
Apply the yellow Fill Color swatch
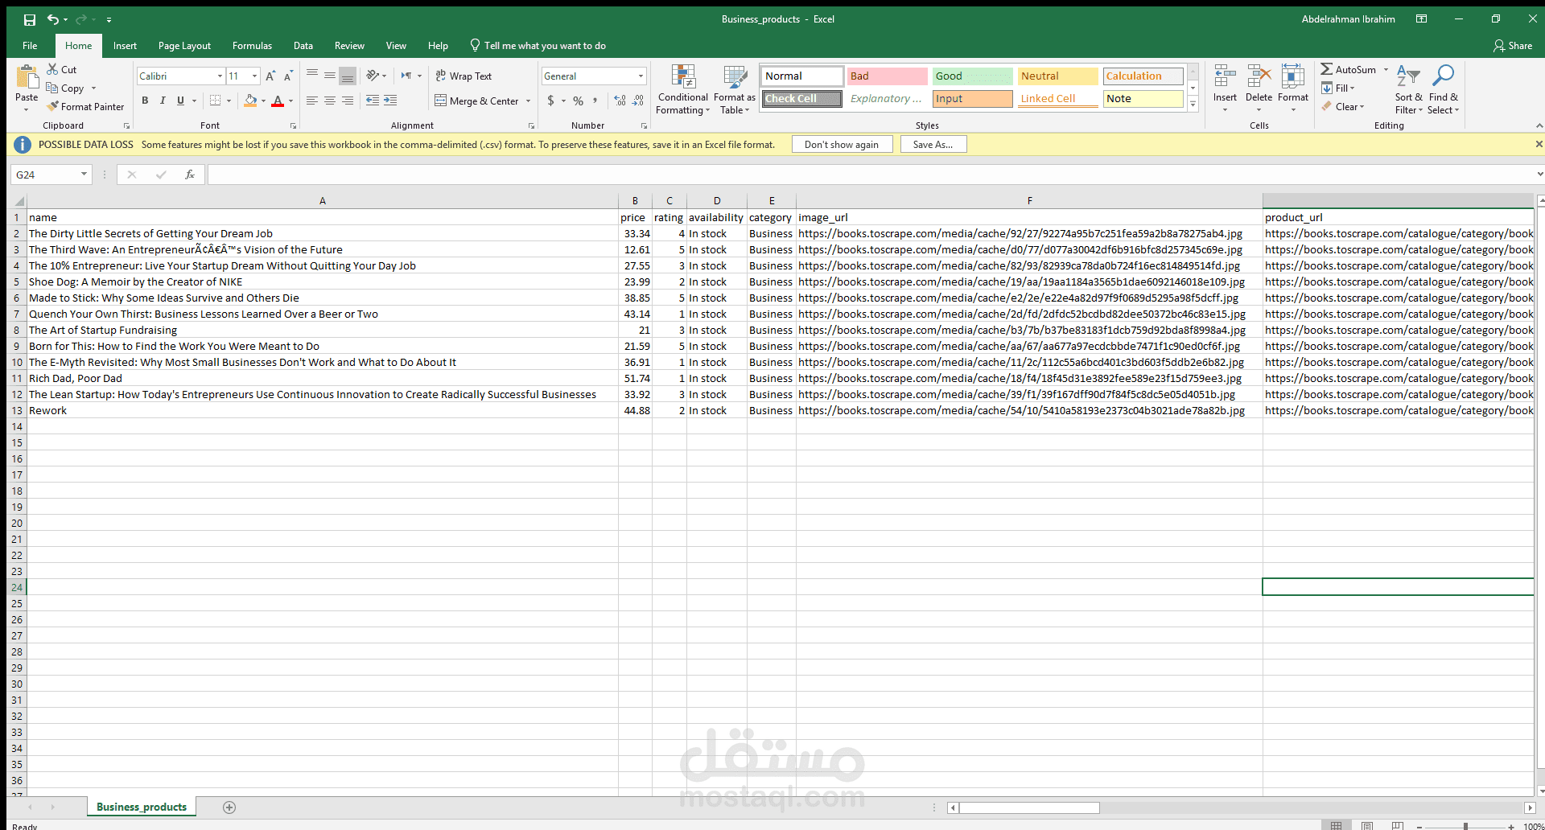[251, 101]
